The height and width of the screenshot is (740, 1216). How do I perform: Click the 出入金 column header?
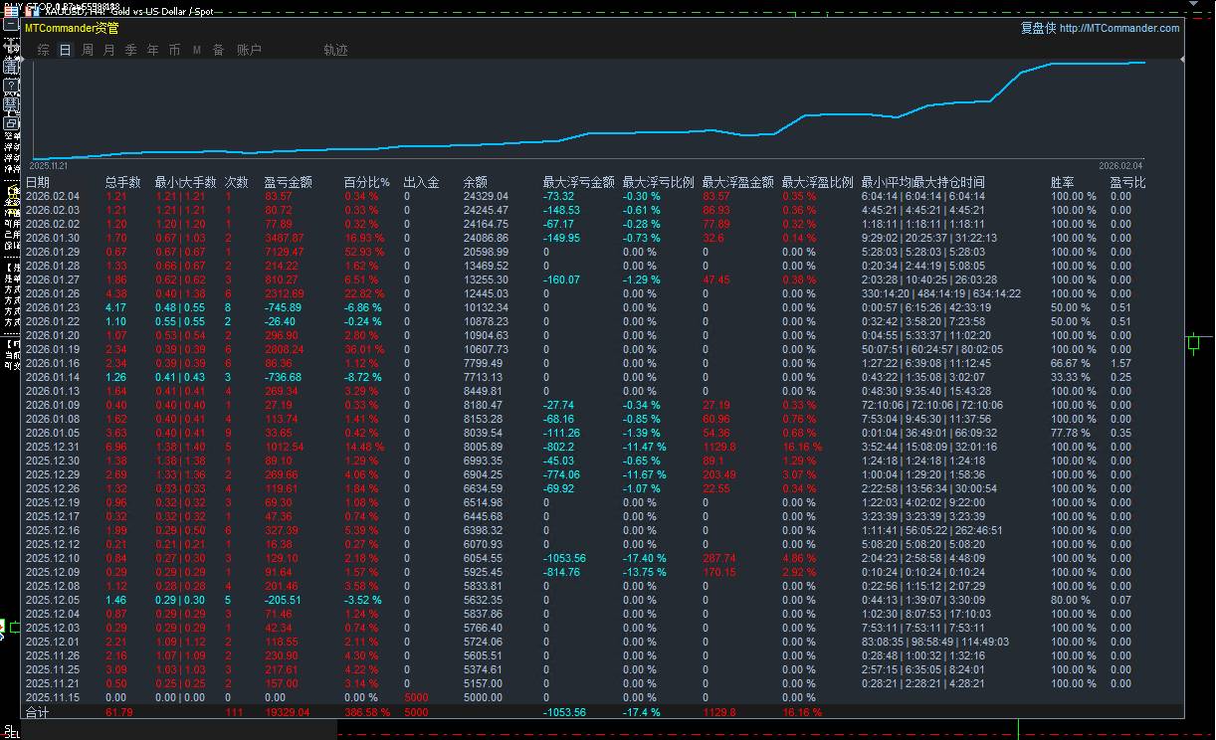click(421, 183)
